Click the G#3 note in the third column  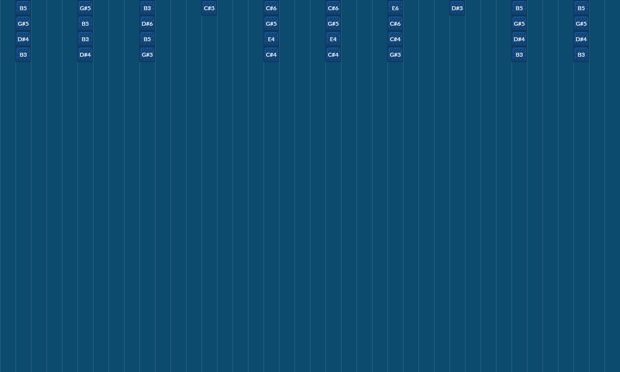(x=147, y=54)
